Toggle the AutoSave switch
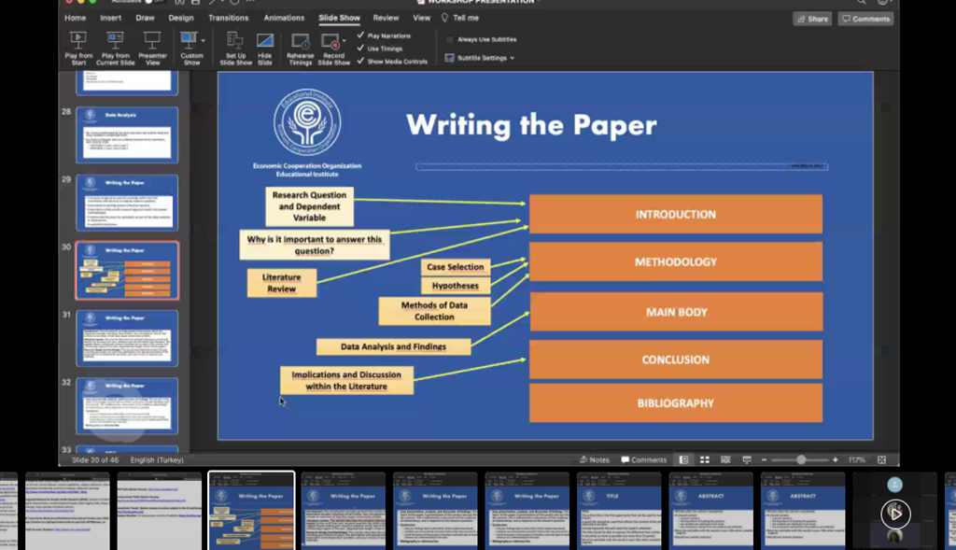 pos(154,1)
